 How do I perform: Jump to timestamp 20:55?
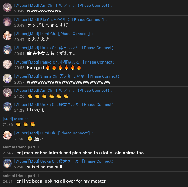tap(19, 68)
